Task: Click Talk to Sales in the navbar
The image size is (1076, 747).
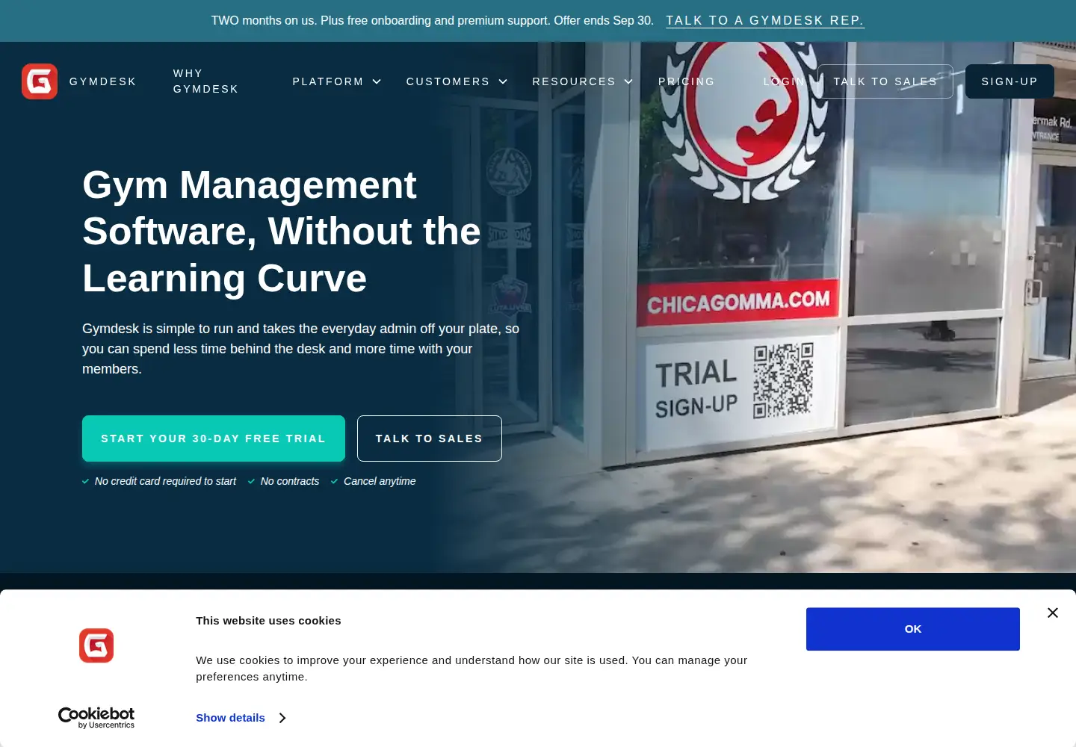Action: pyautogui.click(x=885, y=81)
